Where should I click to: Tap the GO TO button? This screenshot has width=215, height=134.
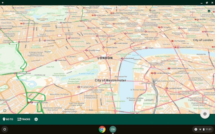[8, 119]
